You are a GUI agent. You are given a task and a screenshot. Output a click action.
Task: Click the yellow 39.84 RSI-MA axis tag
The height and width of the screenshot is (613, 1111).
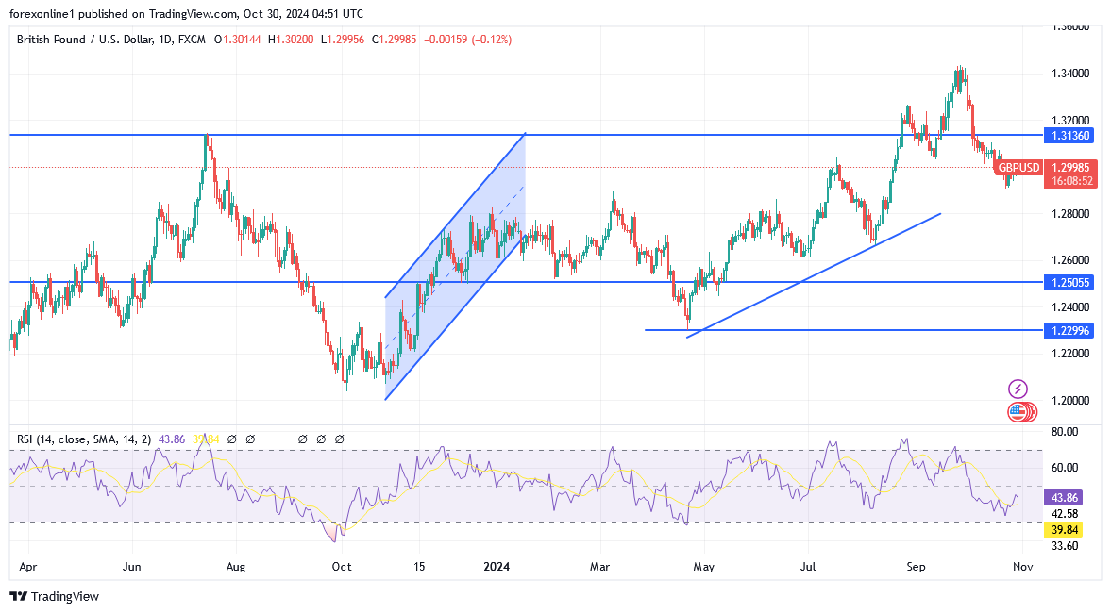1064,529
